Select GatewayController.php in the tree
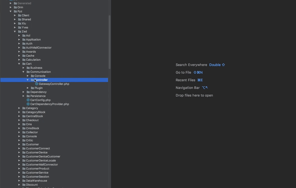The image size is (296, 188). pyautogui.click(x=54, y=84)
